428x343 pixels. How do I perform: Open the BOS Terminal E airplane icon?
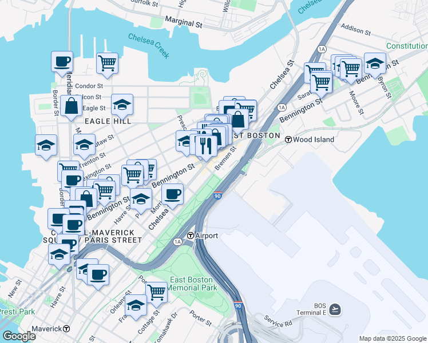[335, 309]
